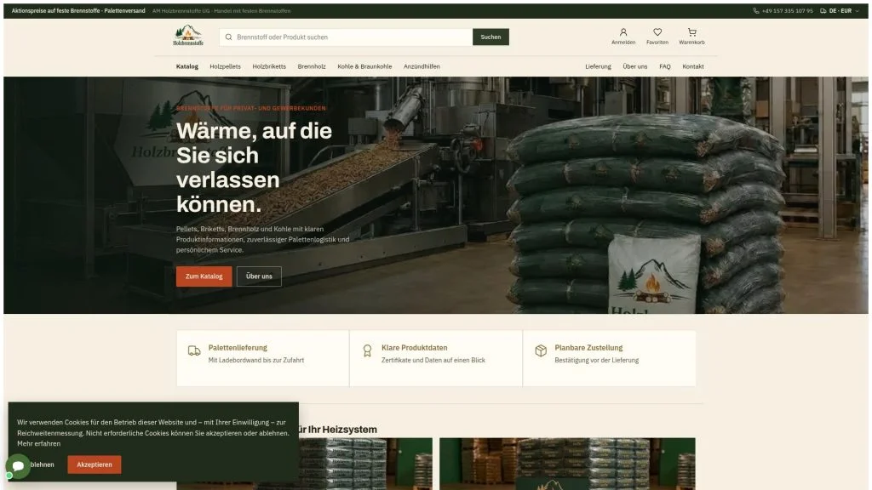Open the Holzpellets category
Image resolution: width=872 pixels, height=490 pixels.
pos(225,66)
